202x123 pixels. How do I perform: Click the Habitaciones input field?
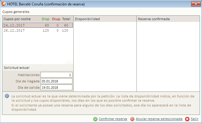coord(57,75)
